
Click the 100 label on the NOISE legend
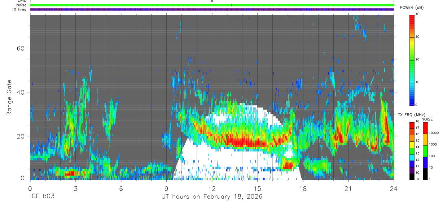[432, 156]
